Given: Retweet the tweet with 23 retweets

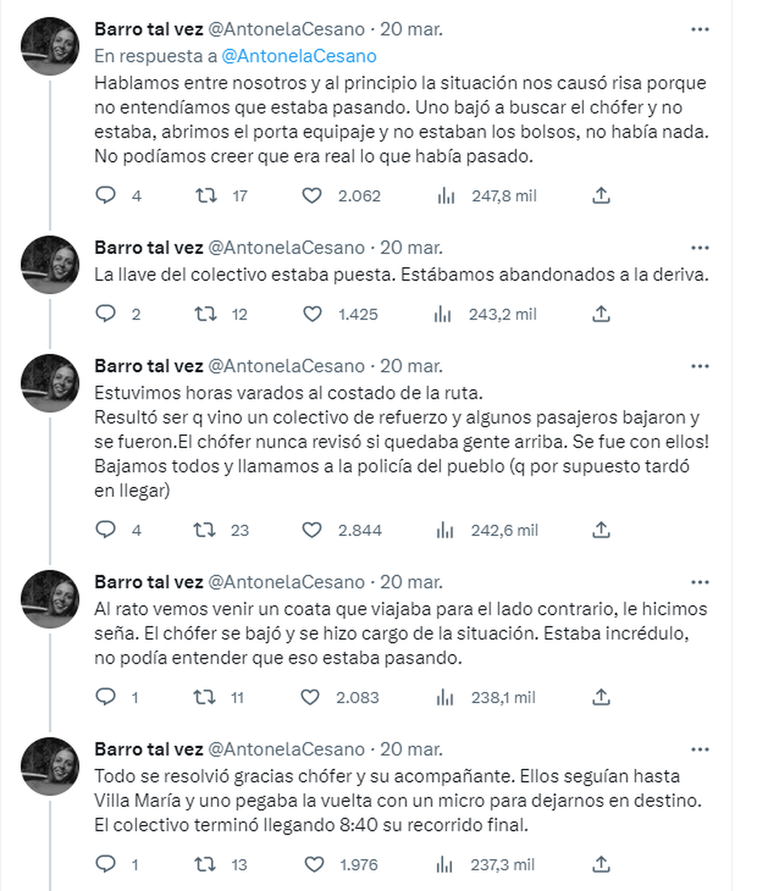Looking at the screenshot, I should pyautogui.click(x=204, y=530).
